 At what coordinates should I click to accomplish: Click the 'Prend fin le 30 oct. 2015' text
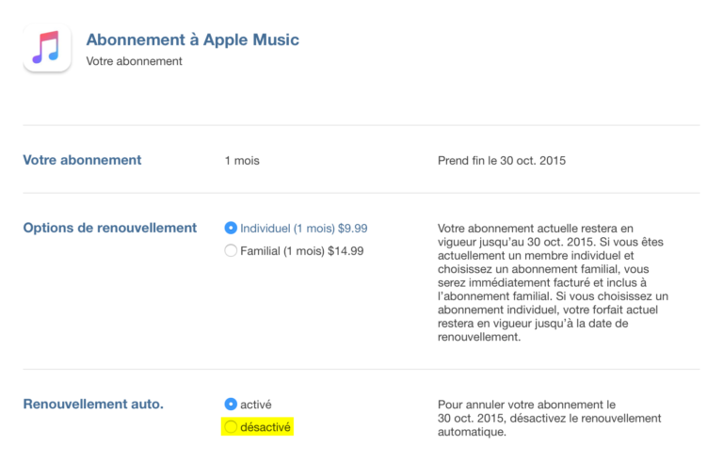pos(502,161)
